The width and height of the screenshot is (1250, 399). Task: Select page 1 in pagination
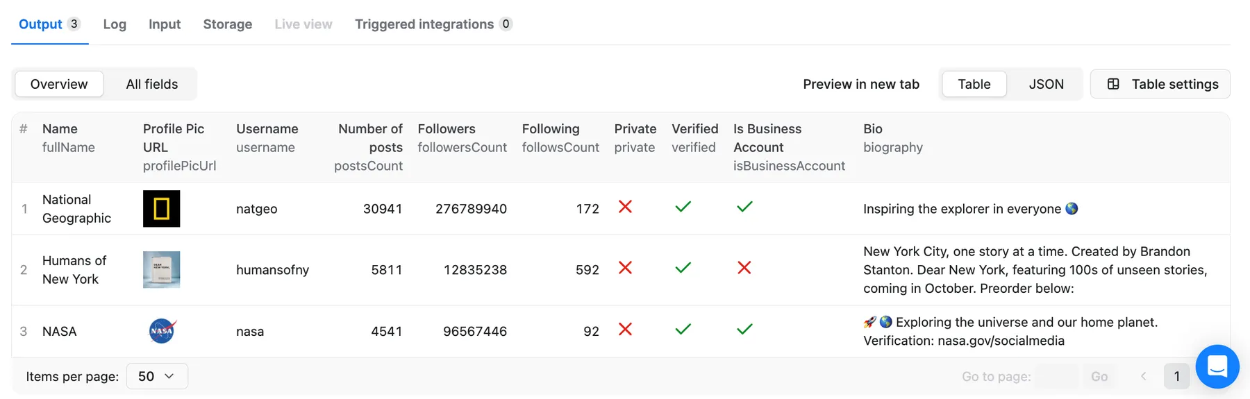tap(1176, 376)
